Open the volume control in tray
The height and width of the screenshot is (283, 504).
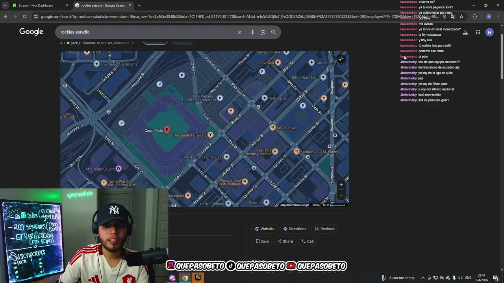460,278
